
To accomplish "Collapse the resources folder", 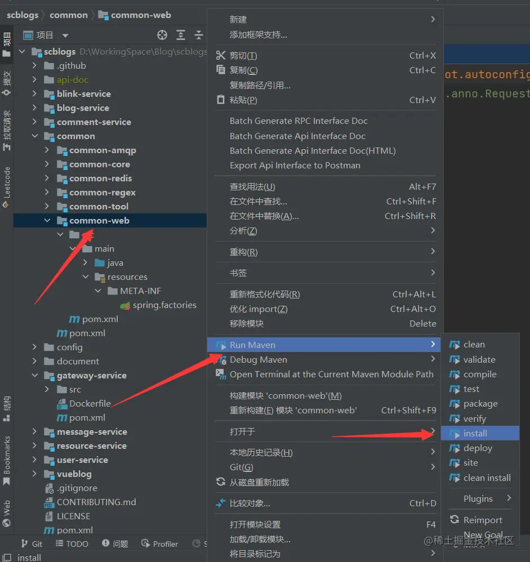I will (x=86, y=276).
